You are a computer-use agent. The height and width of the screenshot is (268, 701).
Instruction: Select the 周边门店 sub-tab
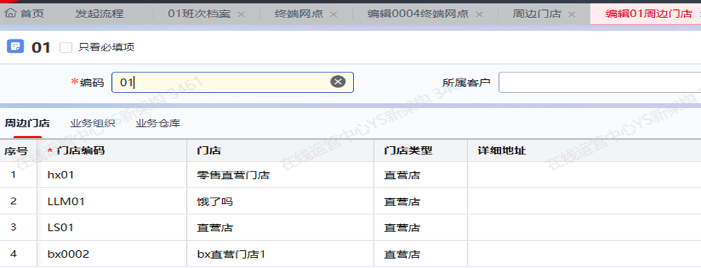(x=27, y=123)
